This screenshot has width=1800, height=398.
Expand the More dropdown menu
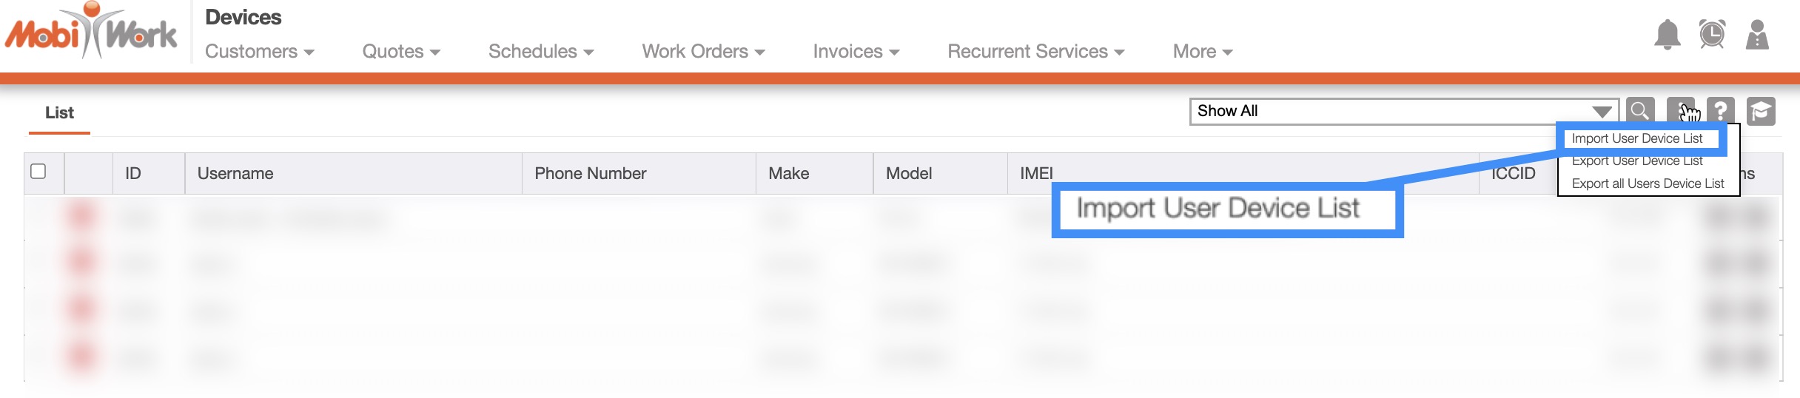click(x=1202, y=51)
